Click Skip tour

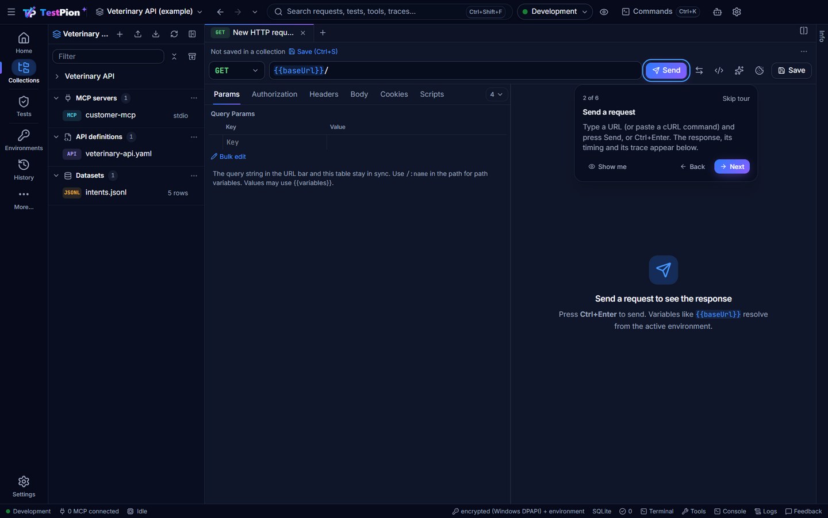736,98
